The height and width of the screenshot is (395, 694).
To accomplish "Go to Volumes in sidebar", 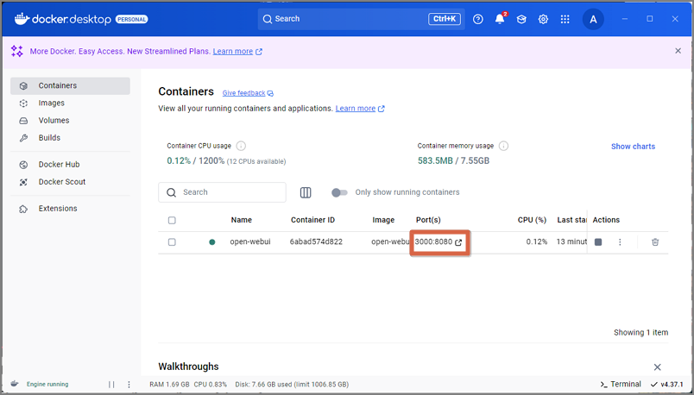I will (70, 121).
